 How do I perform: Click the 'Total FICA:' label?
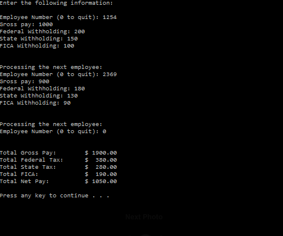19,174
